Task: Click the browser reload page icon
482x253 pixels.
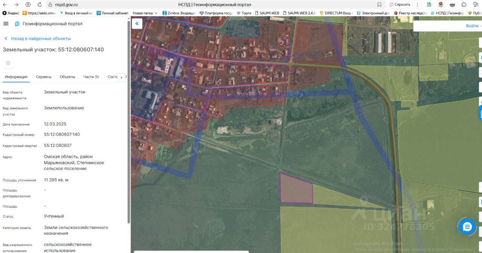Action: pos(40,5)
